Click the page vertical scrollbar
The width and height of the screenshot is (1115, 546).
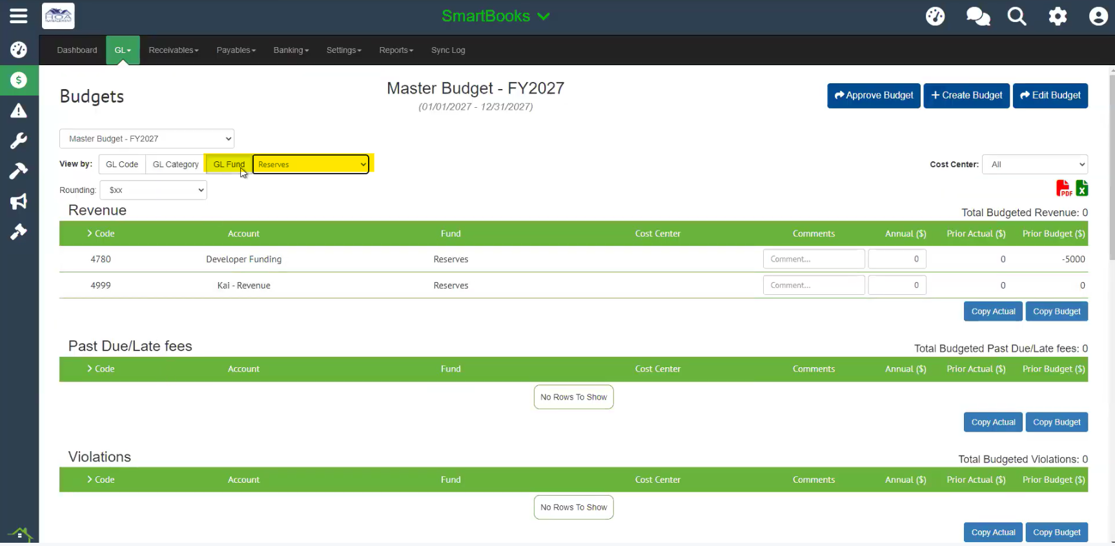(x=1111, y=168)
